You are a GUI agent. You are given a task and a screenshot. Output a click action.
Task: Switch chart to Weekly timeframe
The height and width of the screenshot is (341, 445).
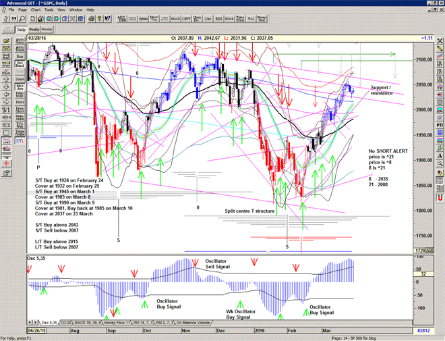pos(34,30)
